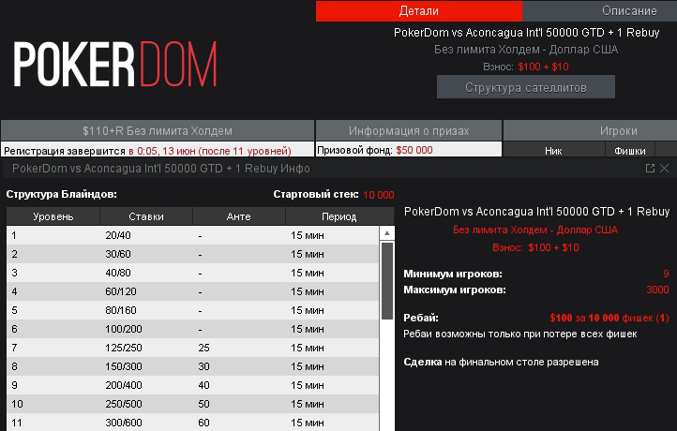
Task: Click the ante value 60
Action: tap(203, 423)
